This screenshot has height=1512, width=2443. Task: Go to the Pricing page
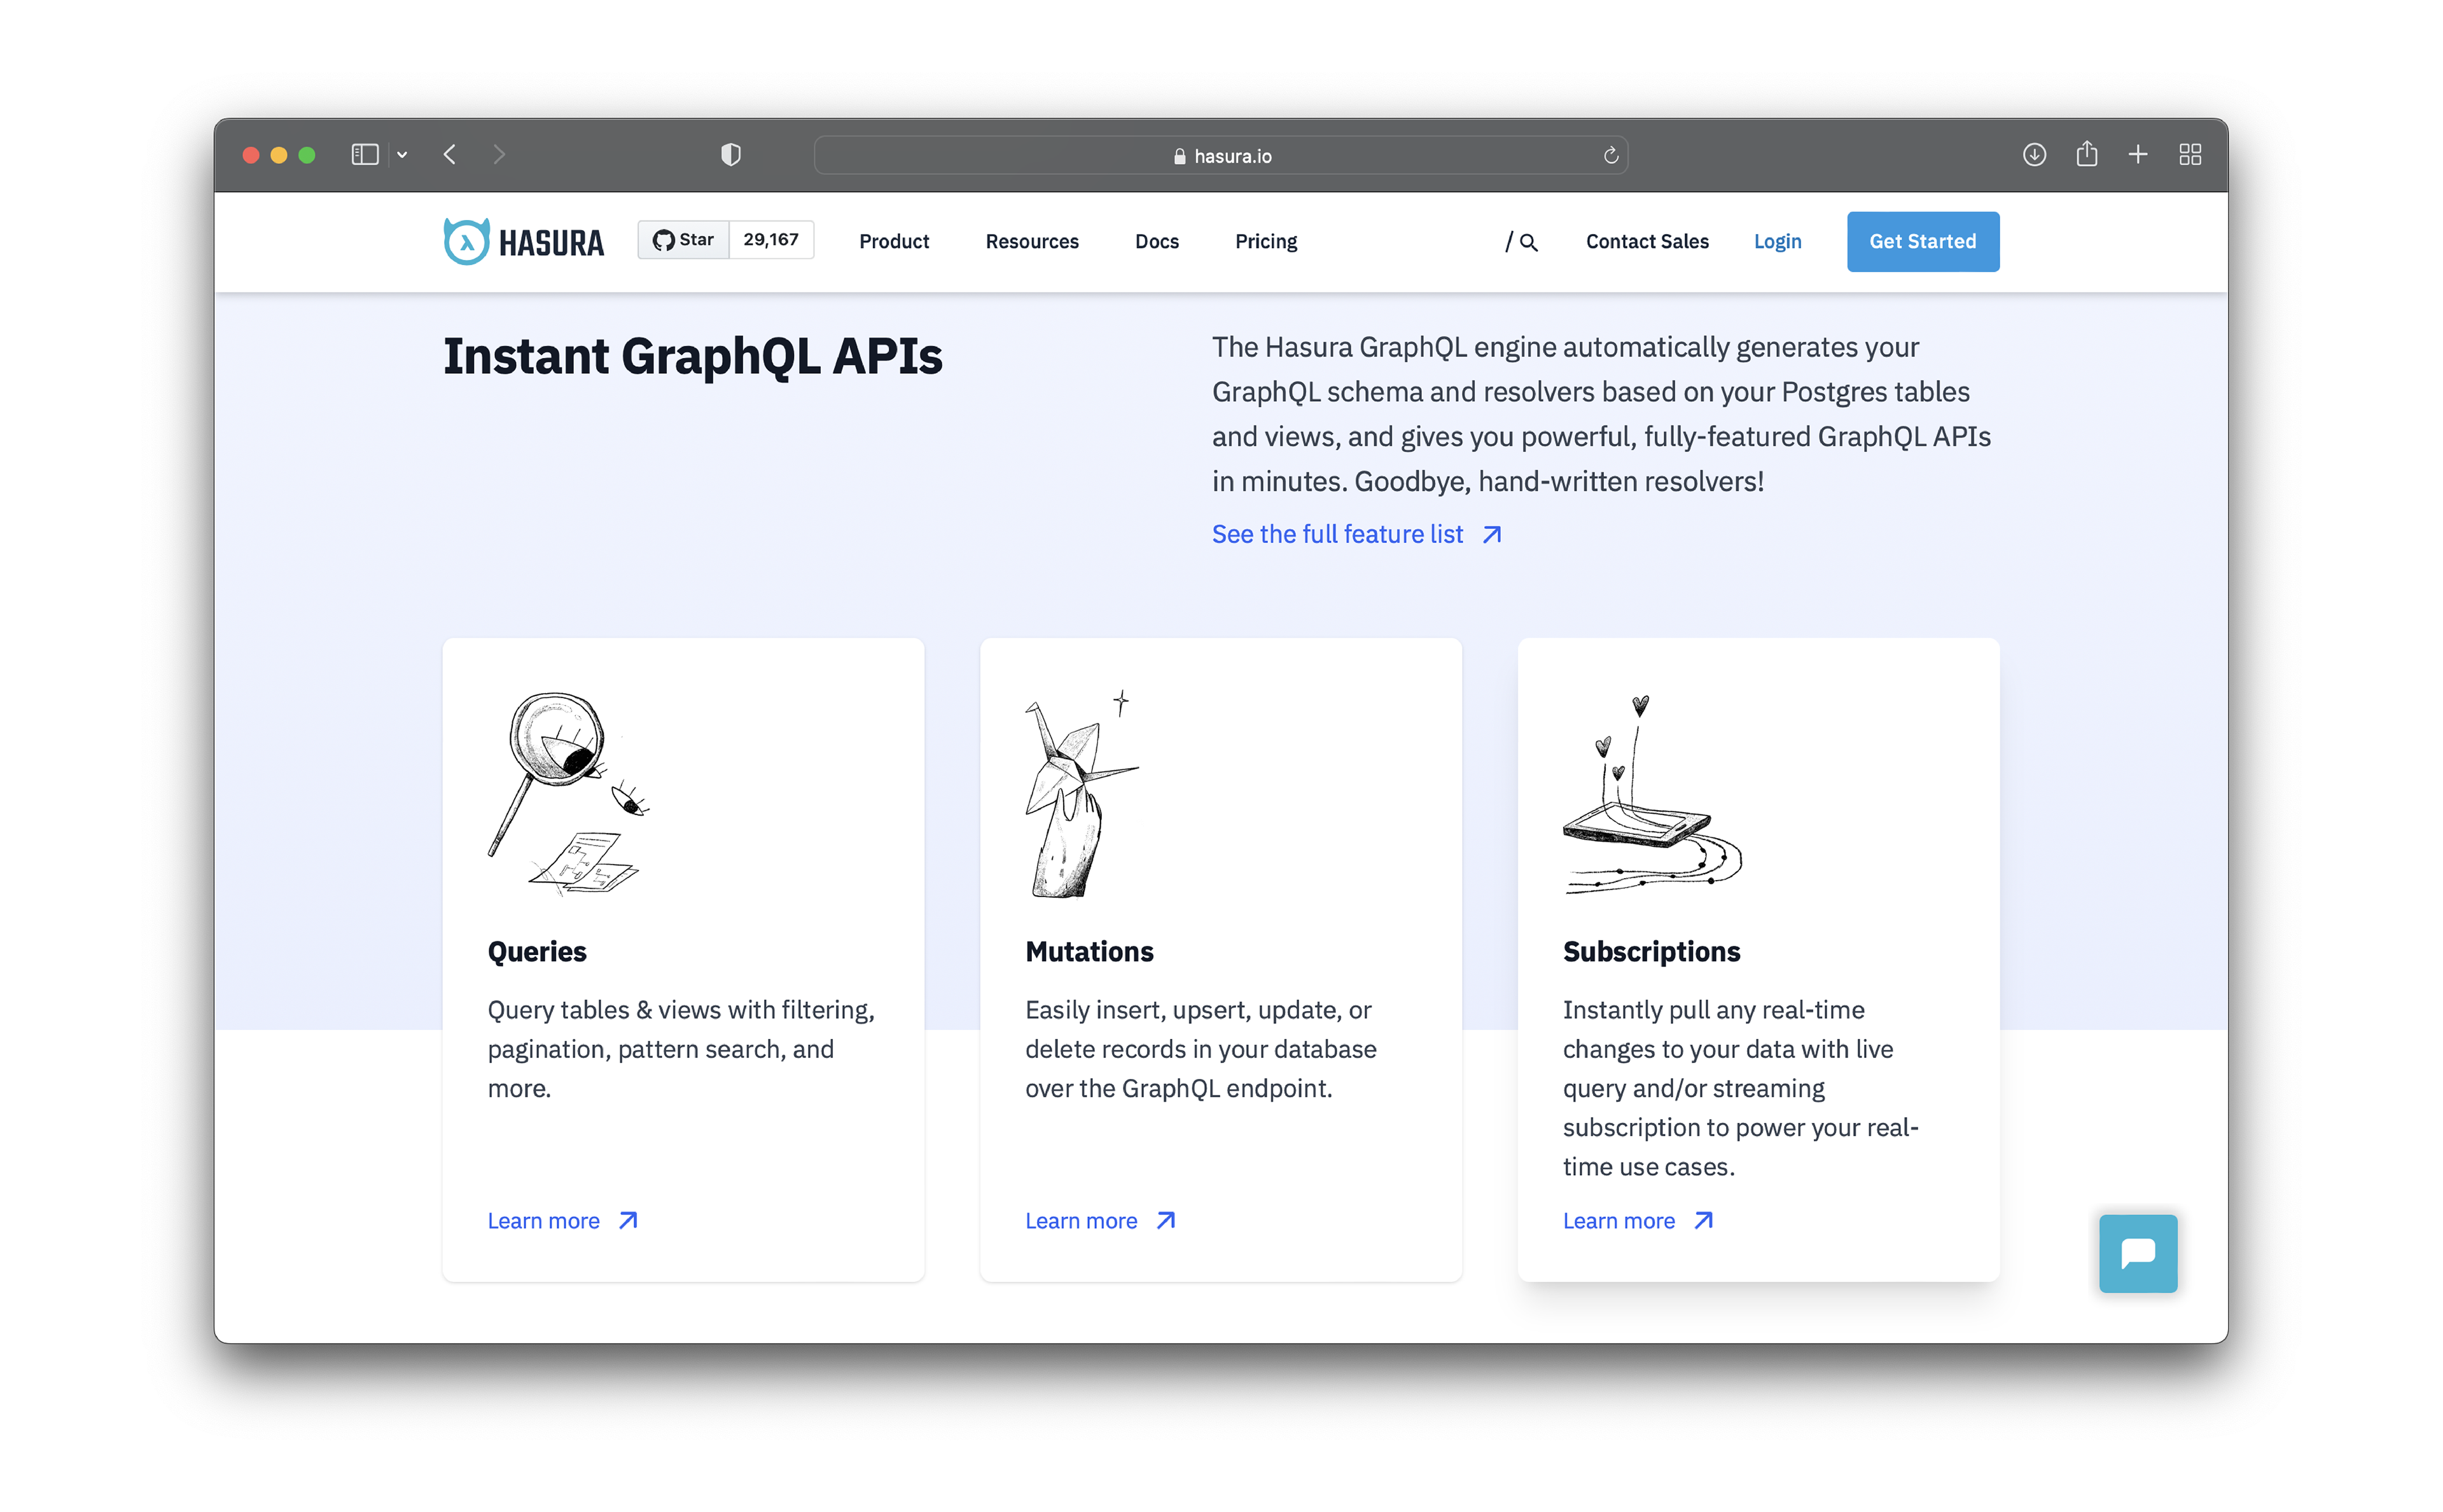point(1265,242)
